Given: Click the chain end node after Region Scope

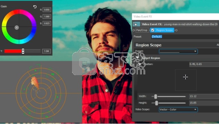Looking at the screenshot, I should click(176, 30).
